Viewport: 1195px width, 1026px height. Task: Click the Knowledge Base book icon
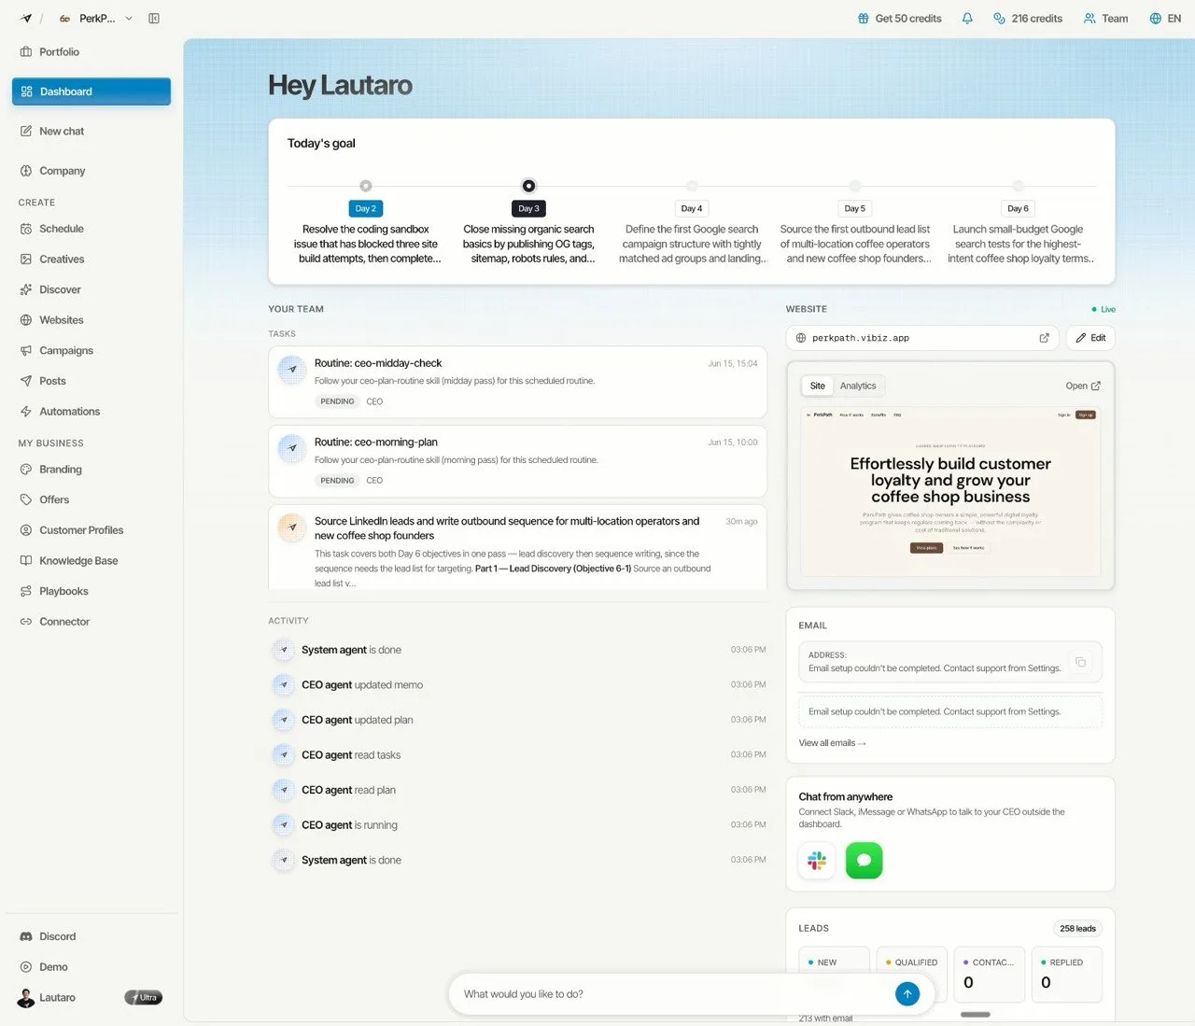click(x=26, y=560)
